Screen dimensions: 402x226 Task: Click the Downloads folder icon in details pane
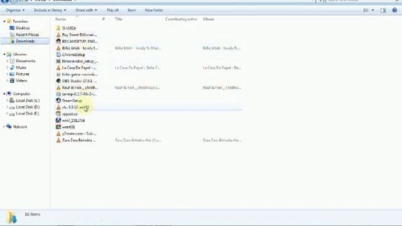point(12,218)
